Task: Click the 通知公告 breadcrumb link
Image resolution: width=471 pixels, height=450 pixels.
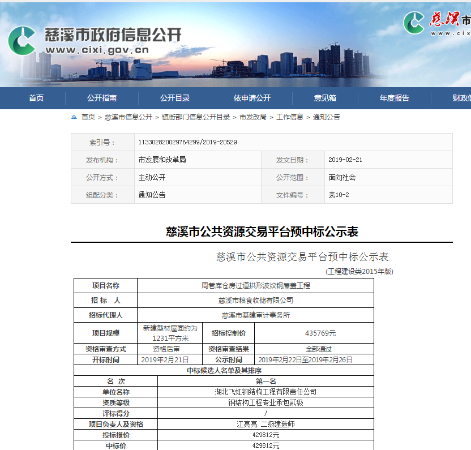Action: pos(327,117)
